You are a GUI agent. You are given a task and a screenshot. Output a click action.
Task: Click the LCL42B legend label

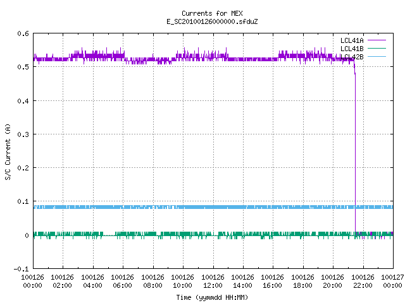(x=352, y=57)
